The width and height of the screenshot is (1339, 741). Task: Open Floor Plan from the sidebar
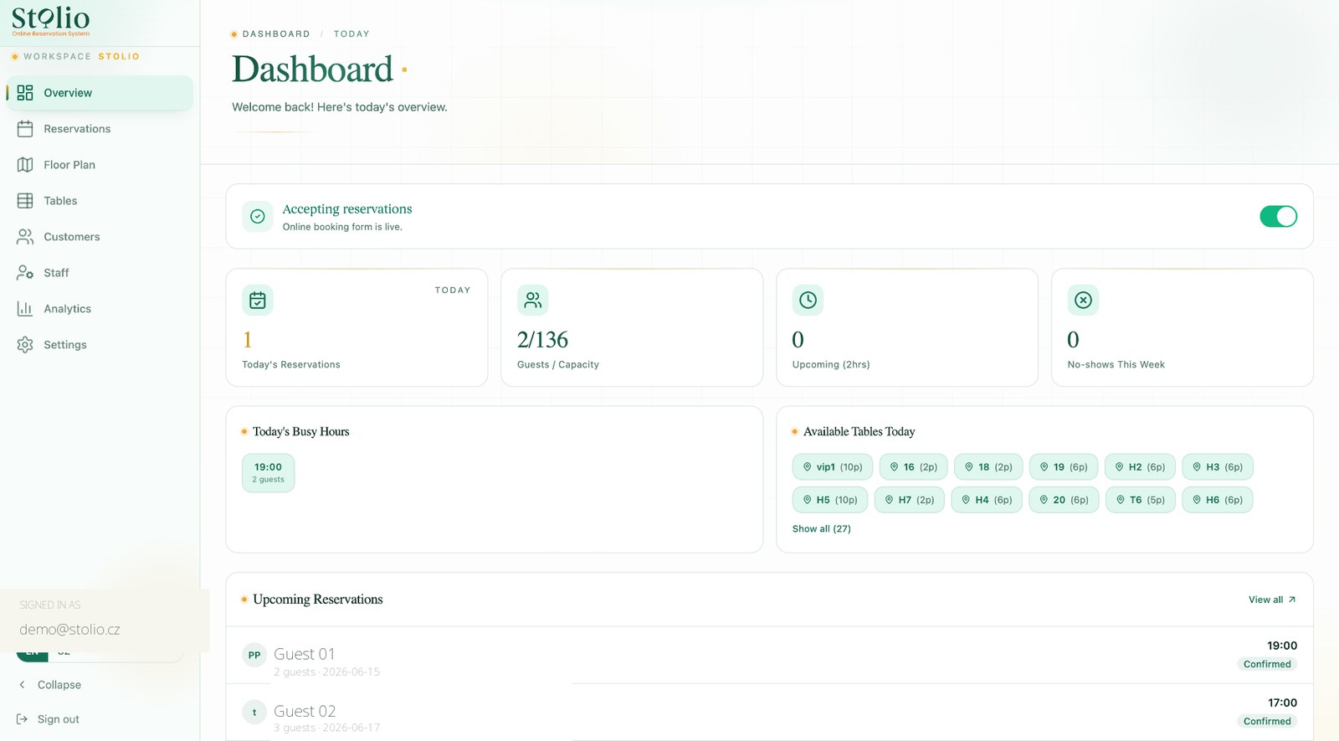point(100,165)
